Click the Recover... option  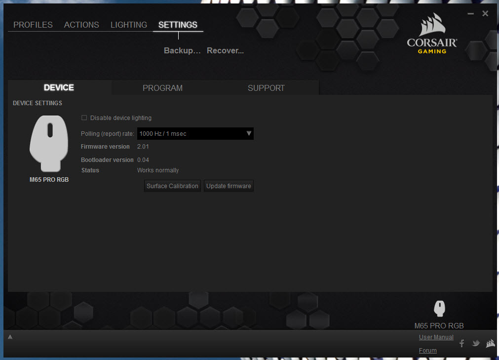tap(225, 50)
